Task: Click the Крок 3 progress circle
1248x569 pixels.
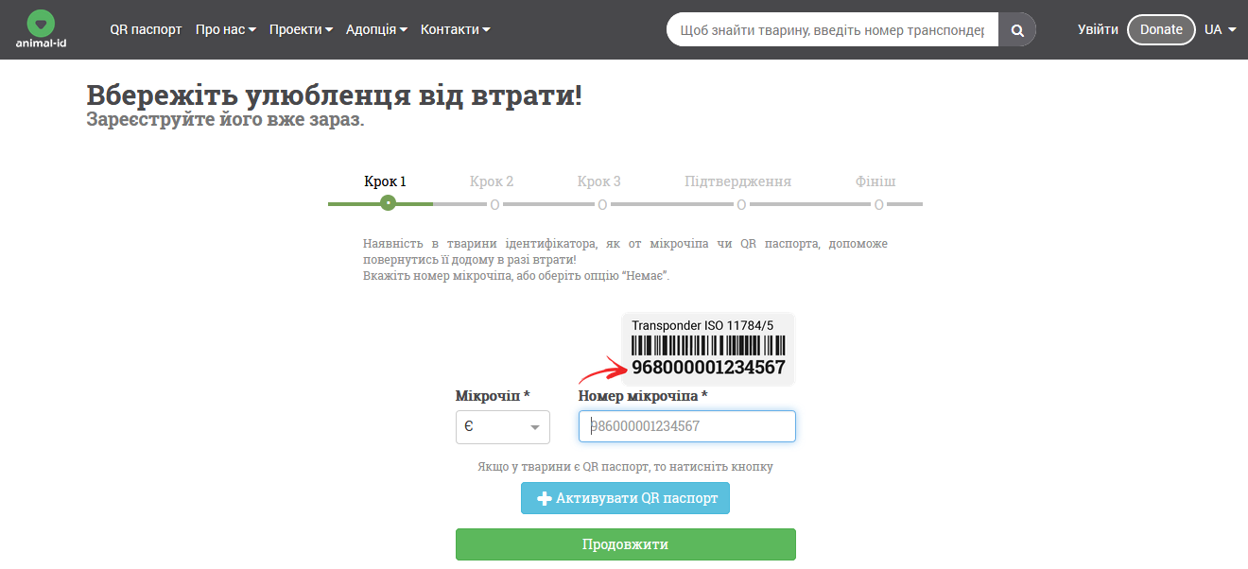Action: point(602,204)
